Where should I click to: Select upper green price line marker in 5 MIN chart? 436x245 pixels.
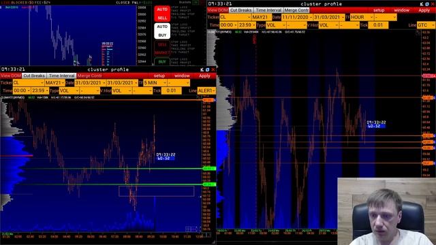click(209, 168)
